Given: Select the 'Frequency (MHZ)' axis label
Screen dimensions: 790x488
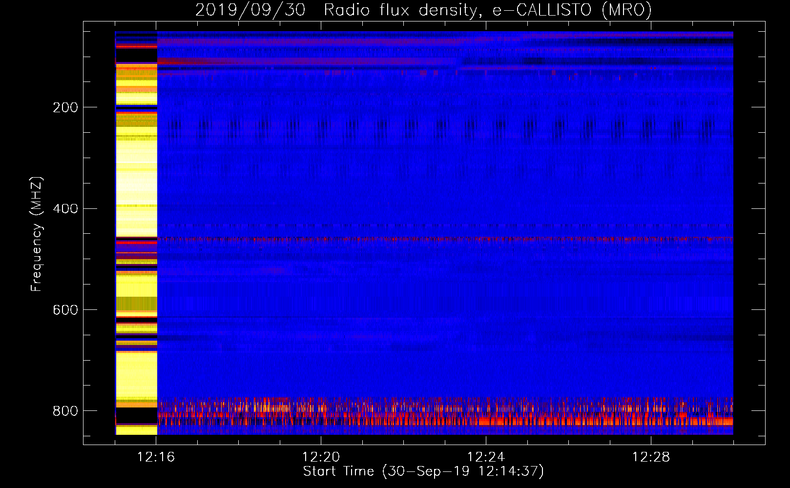Looking at the screenshot, I should (x=37, y=234).
